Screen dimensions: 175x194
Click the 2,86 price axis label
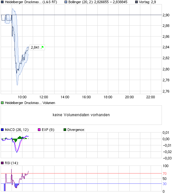click(x=166, y=36)
